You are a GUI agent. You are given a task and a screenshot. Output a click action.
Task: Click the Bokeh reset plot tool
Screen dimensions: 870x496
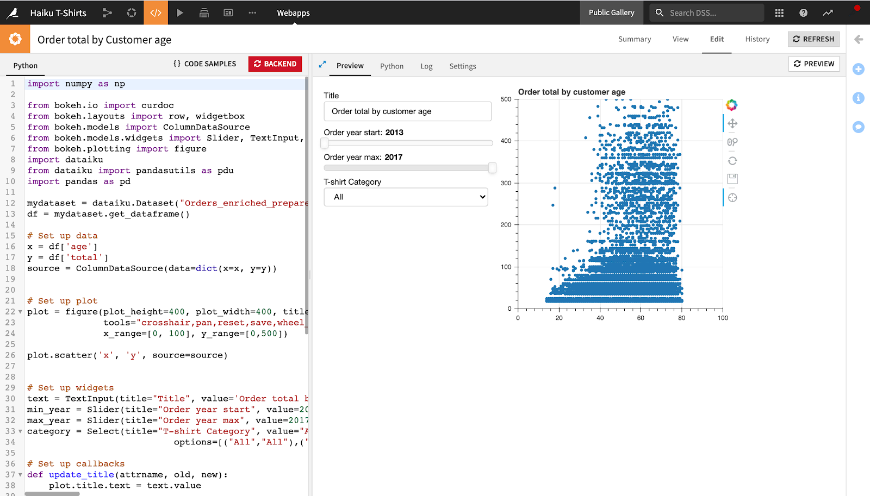pos(732,161)
